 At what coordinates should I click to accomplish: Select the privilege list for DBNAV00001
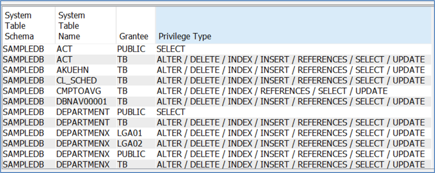291,102
